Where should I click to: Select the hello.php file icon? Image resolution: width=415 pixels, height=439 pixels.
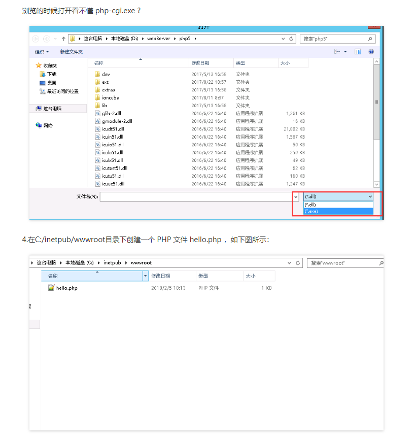tap(51, 288)
